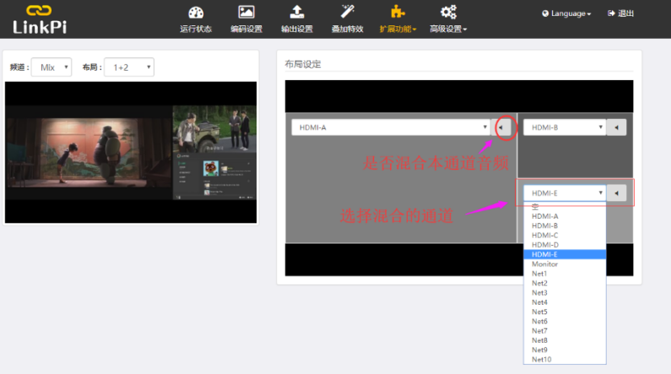Image resolution: width=671 pixels, height=374 pixels.
Task: Open the 布局 1+2 dropdown
Action: pos(129,68)
